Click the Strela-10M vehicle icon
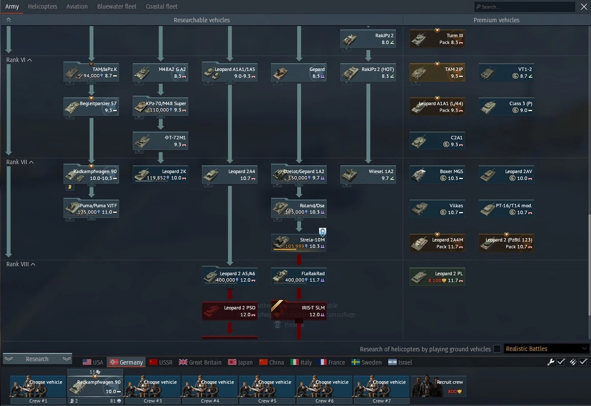 coord(299,242)
